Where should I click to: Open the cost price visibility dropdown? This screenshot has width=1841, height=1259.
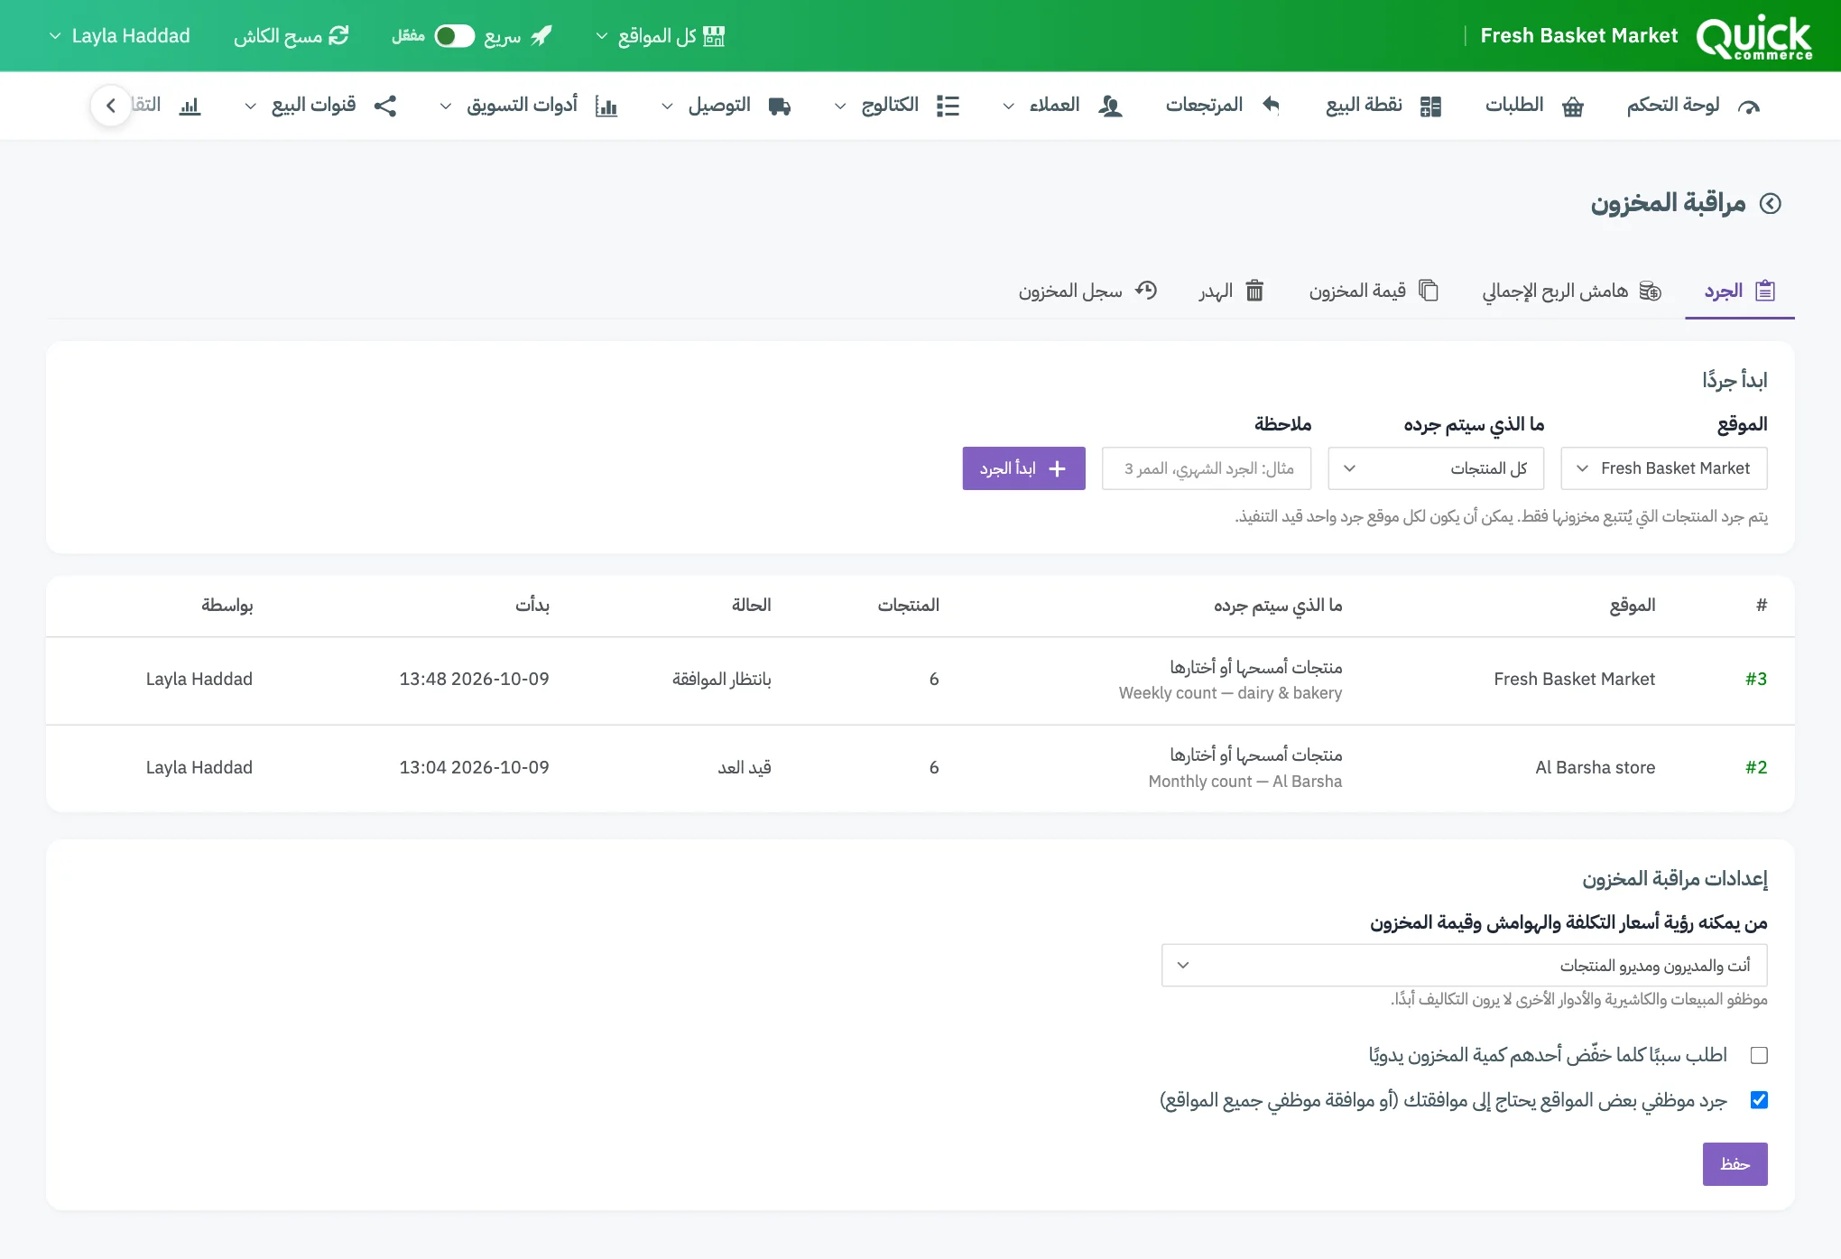1464,966
